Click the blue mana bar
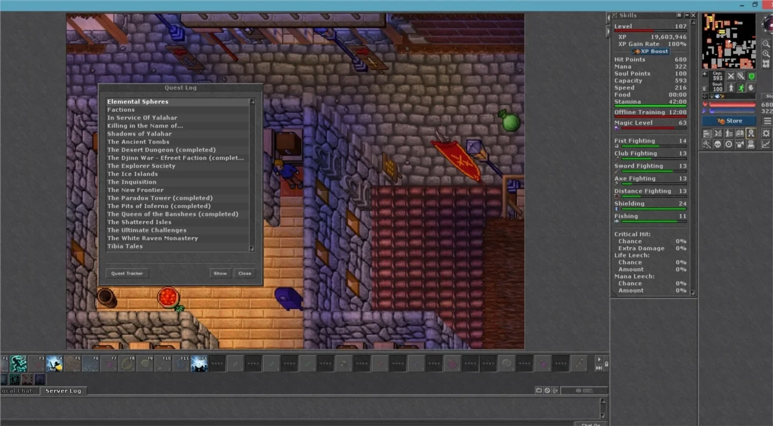 pos(732,112)
